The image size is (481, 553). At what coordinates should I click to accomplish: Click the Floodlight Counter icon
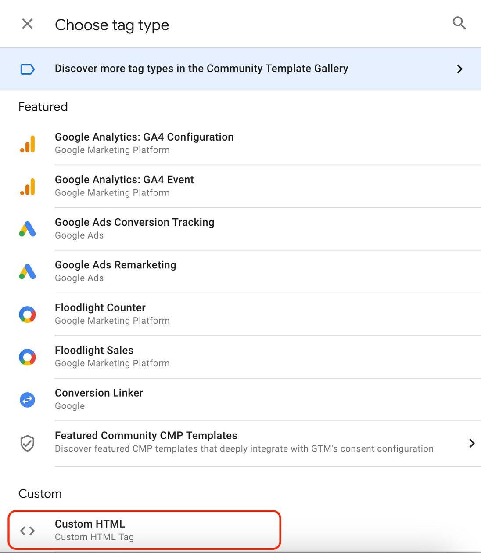pyautogui.click(x=27, y=314)
